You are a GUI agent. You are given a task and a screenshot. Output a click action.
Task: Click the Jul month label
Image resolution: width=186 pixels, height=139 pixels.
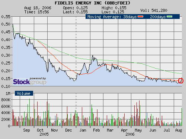167,130
